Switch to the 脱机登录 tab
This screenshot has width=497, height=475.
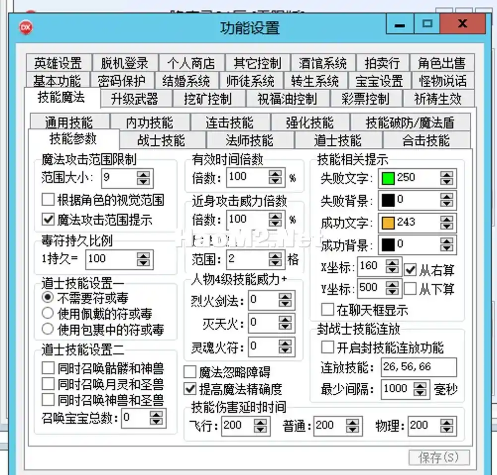(x=125, y=63)
